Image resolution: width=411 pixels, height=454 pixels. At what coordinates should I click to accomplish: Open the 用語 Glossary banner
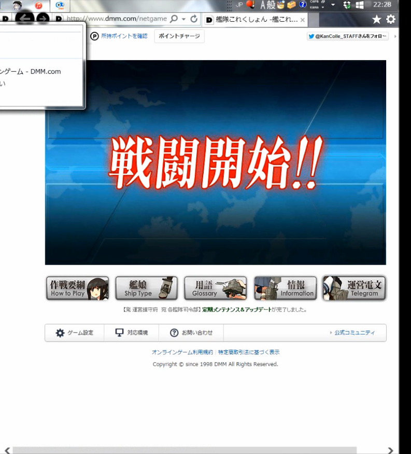216,288
